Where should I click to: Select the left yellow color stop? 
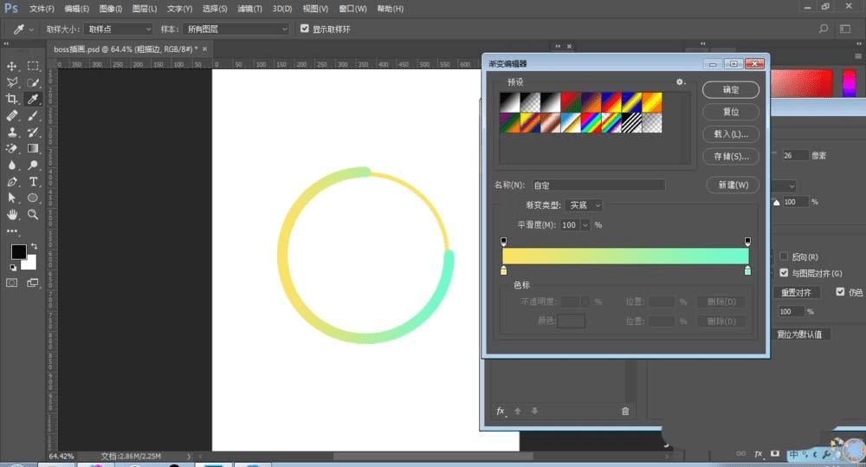(504, 271)
